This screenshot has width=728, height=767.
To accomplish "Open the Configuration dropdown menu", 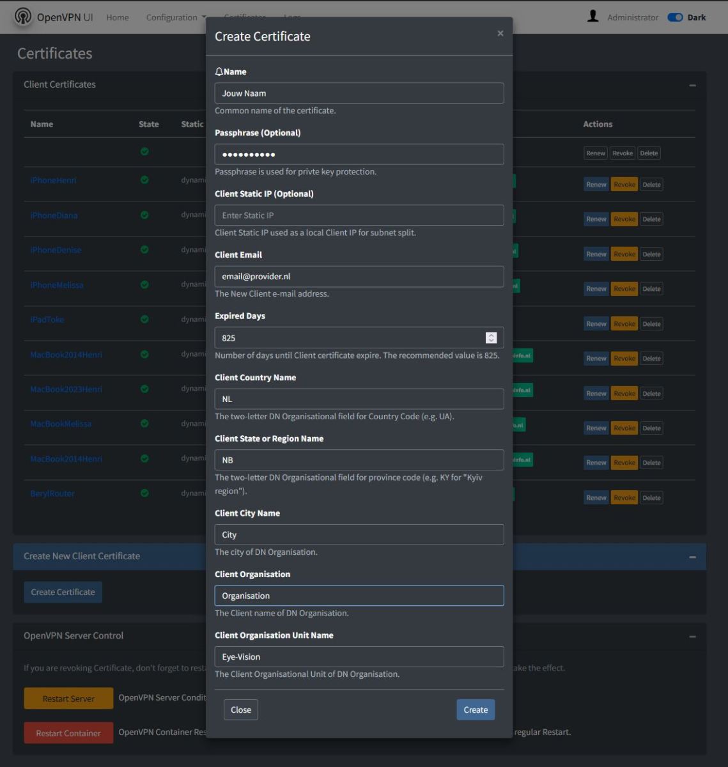I will click(x=176, y=17).
